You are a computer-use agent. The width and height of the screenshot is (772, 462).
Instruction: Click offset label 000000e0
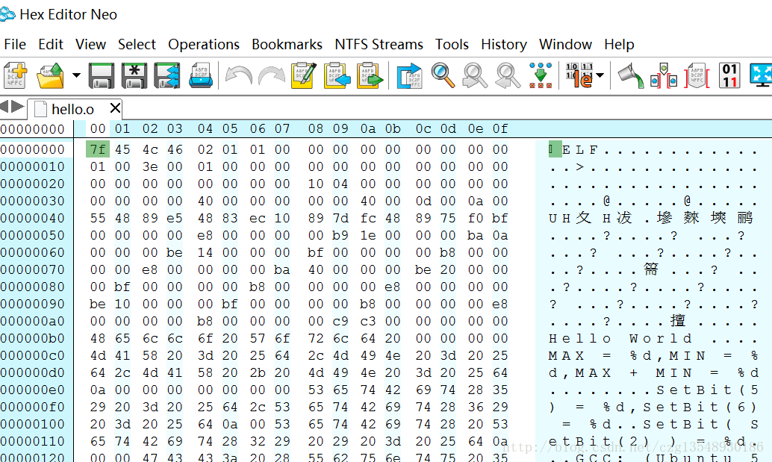click(x=33, y=390)
